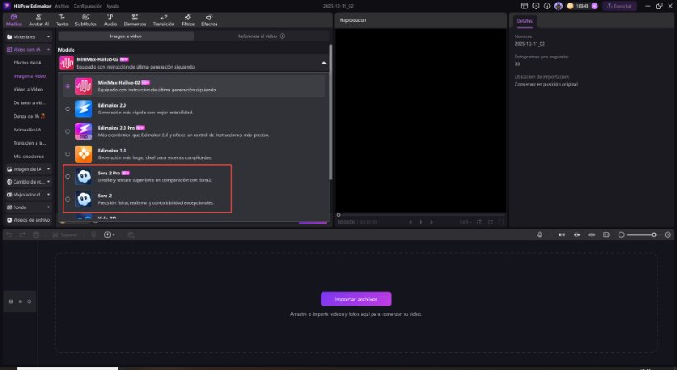The image size is (677, 370).
Task: Select MiniMax-Hailuo-02 radio button
Action: point(68,86)
